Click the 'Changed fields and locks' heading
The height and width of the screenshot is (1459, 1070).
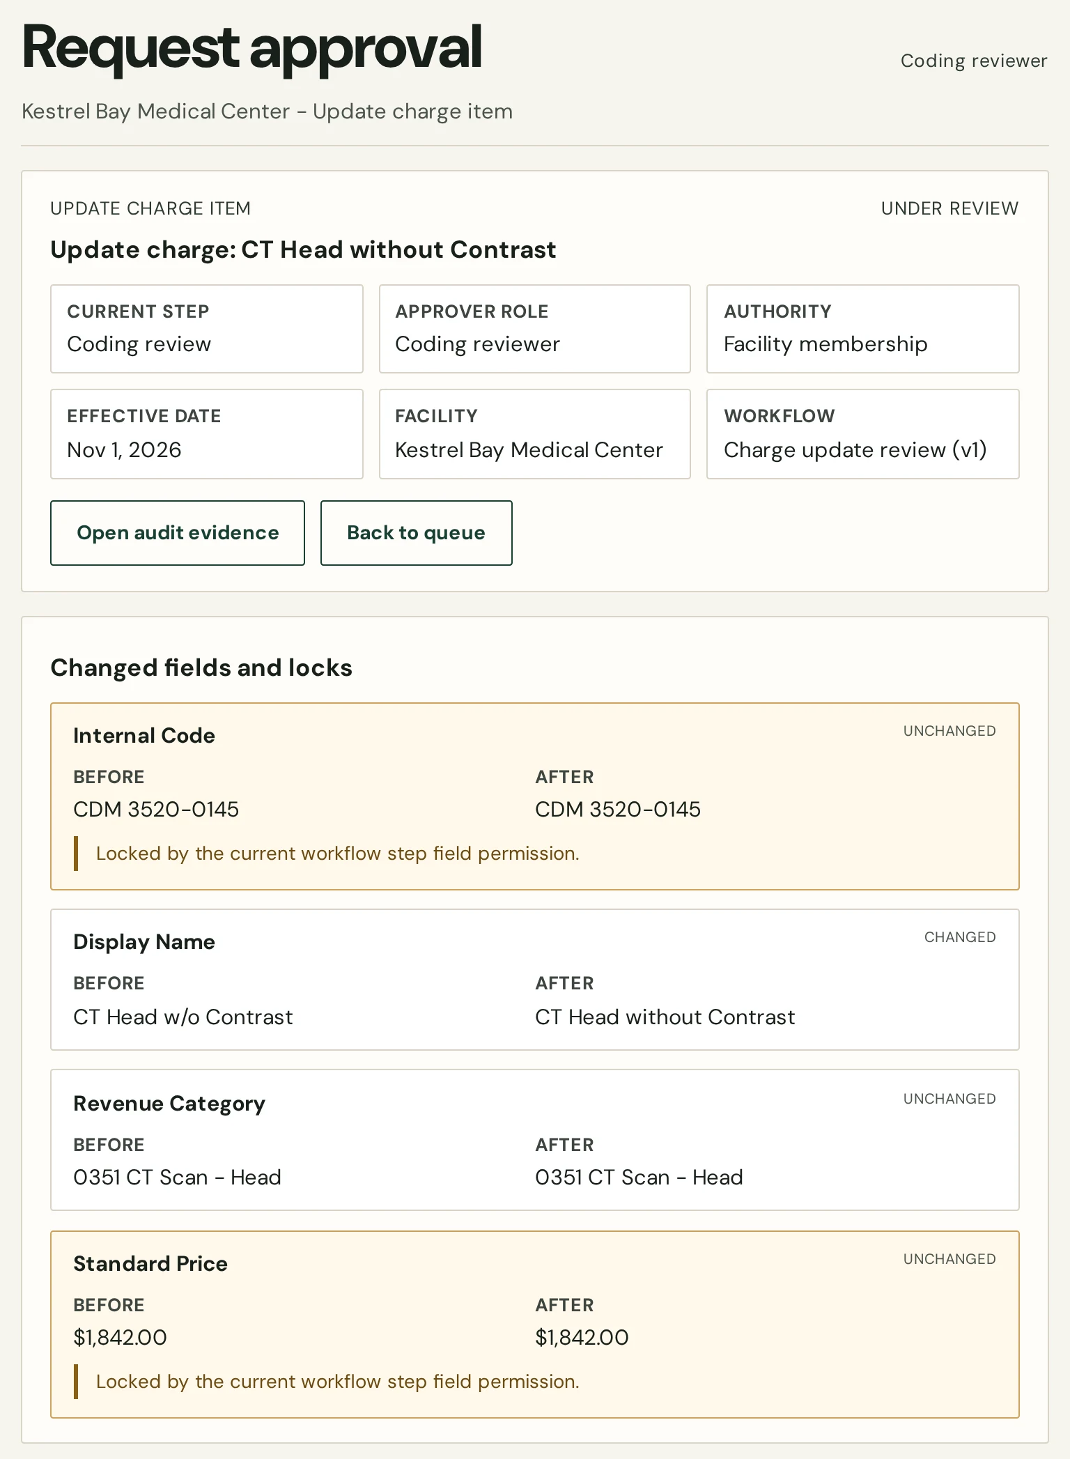(201, 667)
